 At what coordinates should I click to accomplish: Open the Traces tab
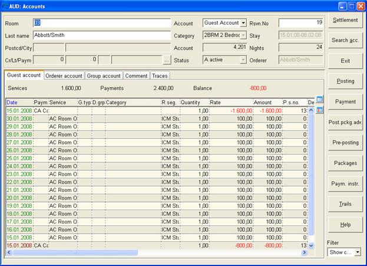pos(160,76)
